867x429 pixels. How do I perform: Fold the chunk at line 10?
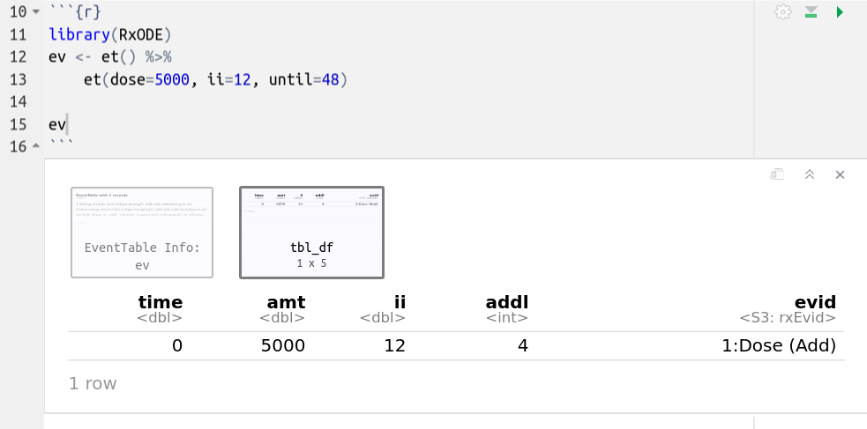pyautogui.click(x=35, y=13)
